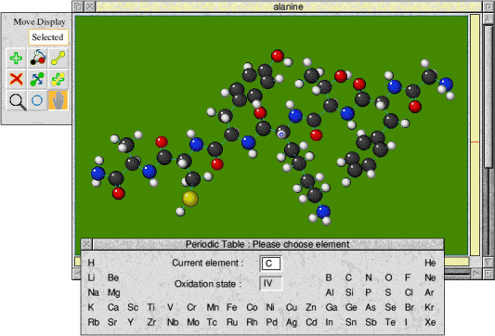Choose element N in periodic table
Image resolution: width=495 pixels, height=336 pixels.
point(369,278)
